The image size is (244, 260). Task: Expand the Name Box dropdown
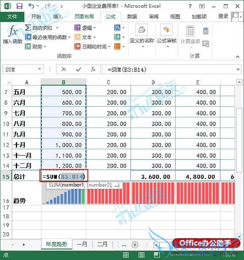pos(39,69)
